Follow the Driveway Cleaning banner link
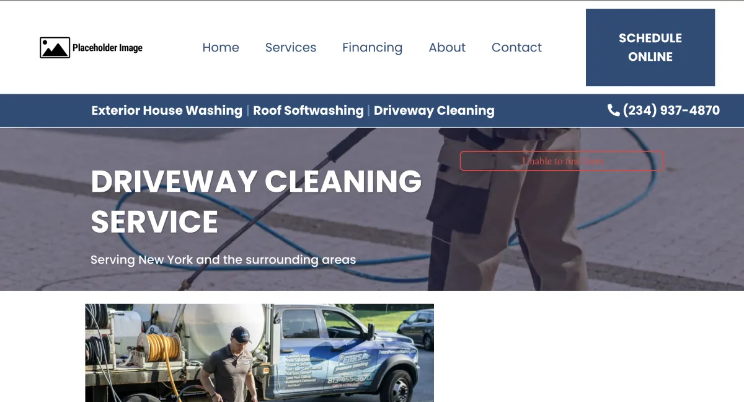744x402 pixels. tap(434, 110)
